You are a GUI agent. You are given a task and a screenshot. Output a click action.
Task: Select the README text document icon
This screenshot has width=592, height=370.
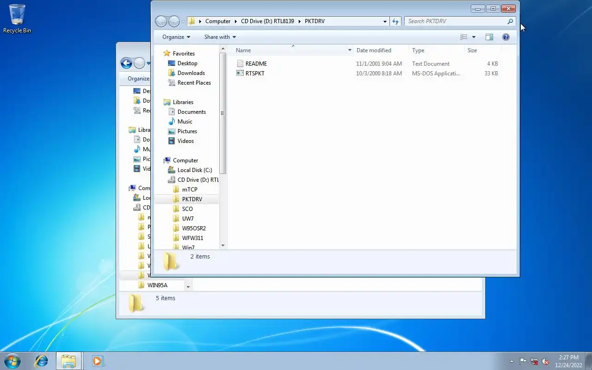tap(240, 63)
